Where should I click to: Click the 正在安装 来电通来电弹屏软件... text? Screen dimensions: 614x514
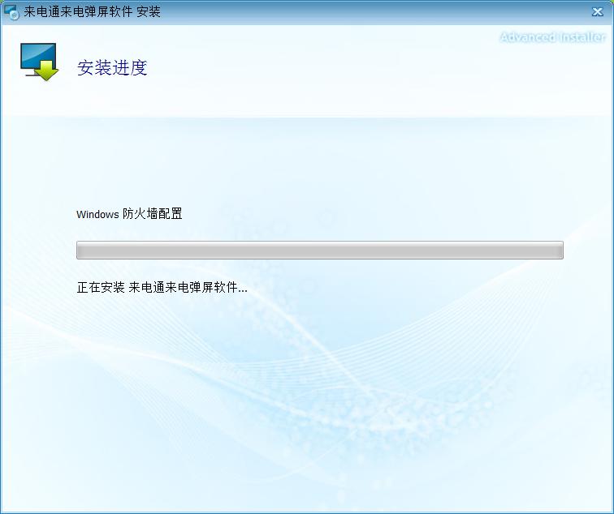pyautogui.click(x=162, y=287)
